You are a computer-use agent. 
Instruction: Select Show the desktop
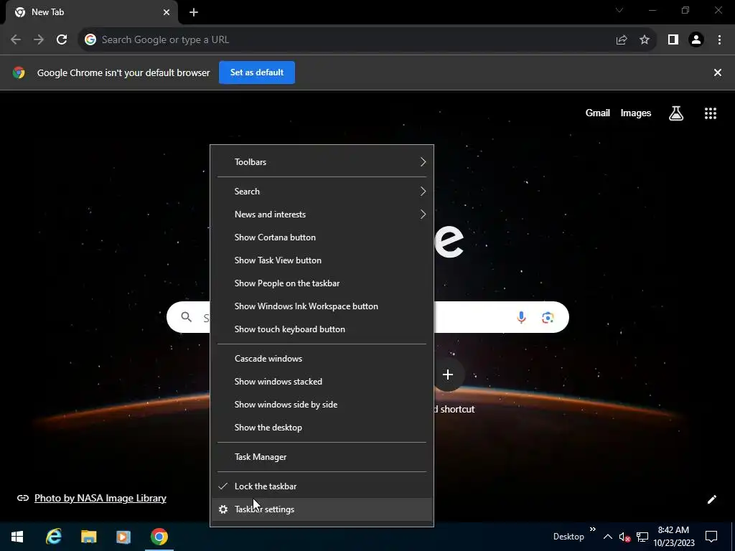(322, 428)
